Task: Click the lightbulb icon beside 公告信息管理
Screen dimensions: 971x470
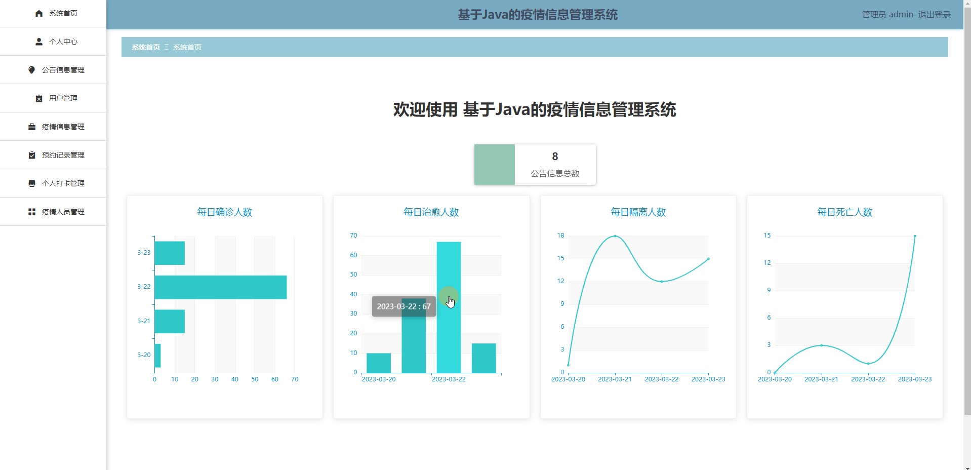Action: (x=32, y=70)
